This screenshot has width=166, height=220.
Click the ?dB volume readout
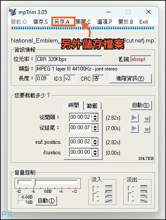tap(25, 202)
